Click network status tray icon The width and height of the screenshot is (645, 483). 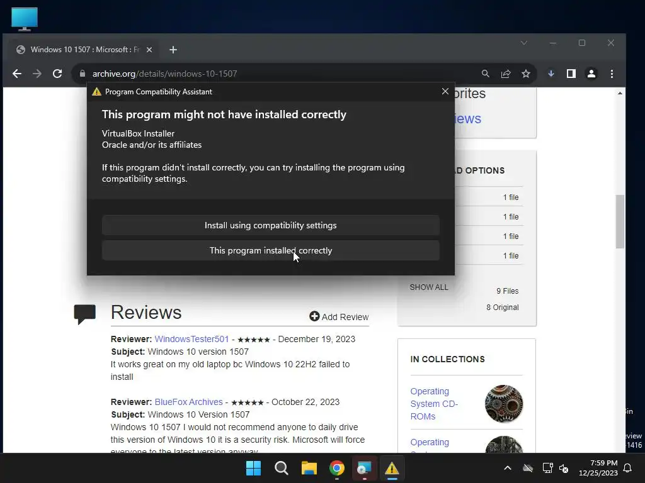tap(547, 468)
